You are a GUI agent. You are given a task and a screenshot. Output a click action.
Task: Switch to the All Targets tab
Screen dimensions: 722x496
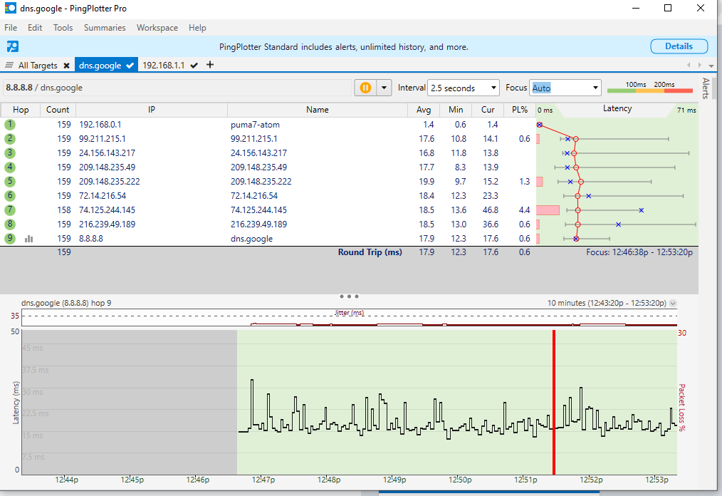pos(38,66)
